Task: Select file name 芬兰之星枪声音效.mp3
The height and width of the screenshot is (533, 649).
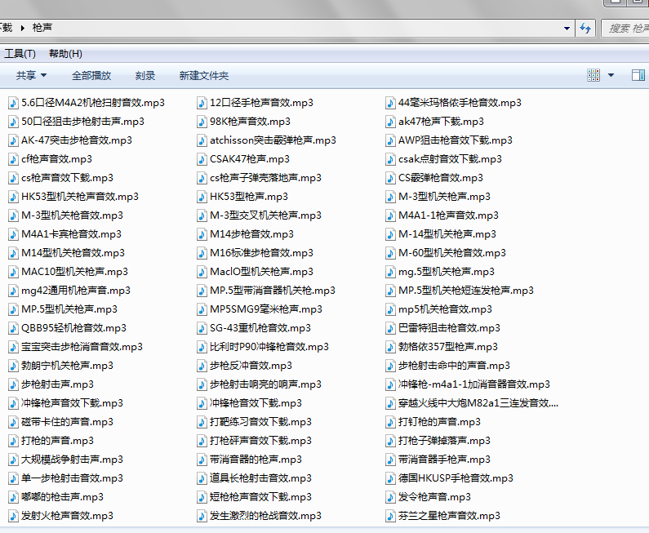Action: [x=449, y=516]
